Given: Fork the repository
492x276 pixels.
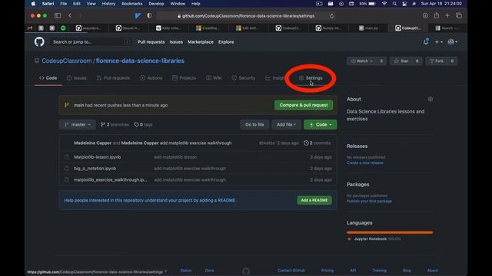Looking at the screenshot, I should 437,61.
